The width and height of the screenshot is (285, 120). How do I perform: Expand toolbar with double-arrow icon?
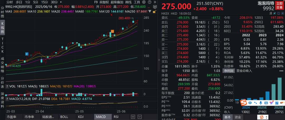155,2
